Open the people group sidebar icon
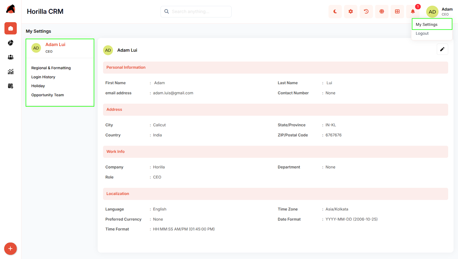 pos(11,57)
